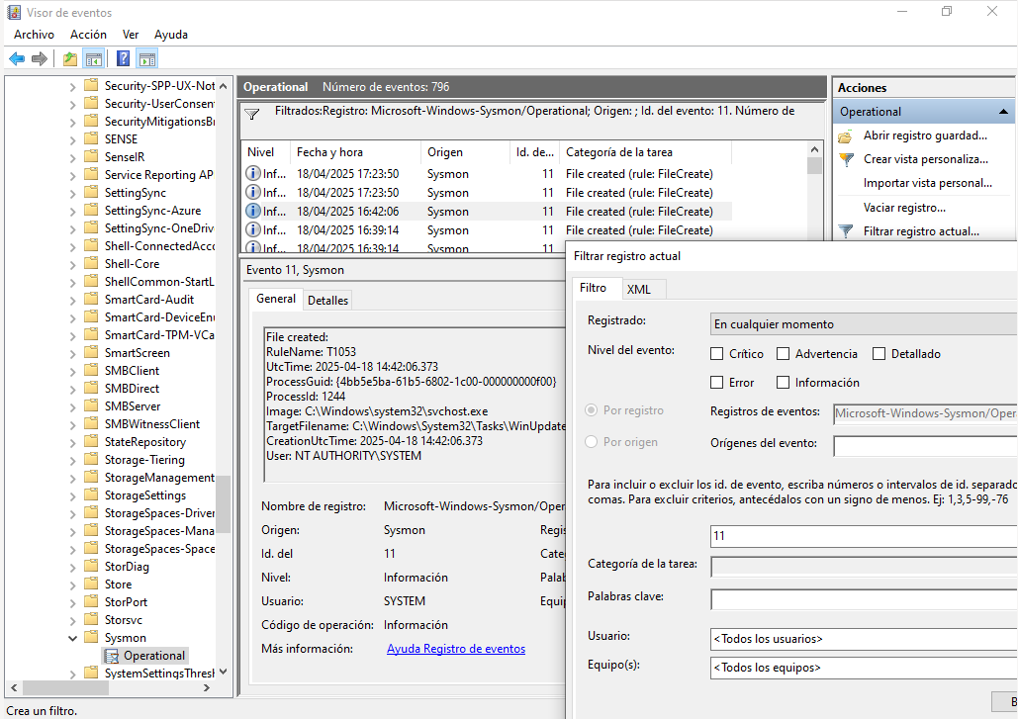This screenshot has width=1018, height=719.
Task: Click the Crear vista personalizada funnel icon
Action: tap(845, 159)
